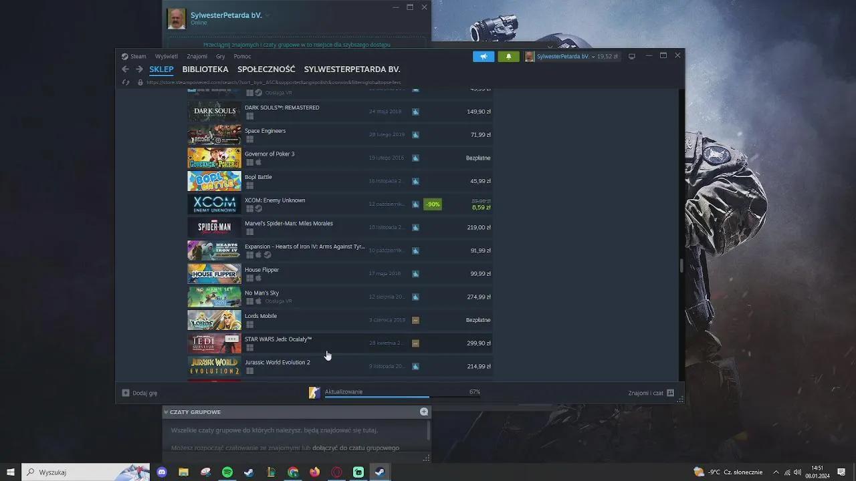Image resolution: width=856 pixels, height=481 pixels.
Task: Open Hearts of Iron IV expansion listing
Action: 340,251
